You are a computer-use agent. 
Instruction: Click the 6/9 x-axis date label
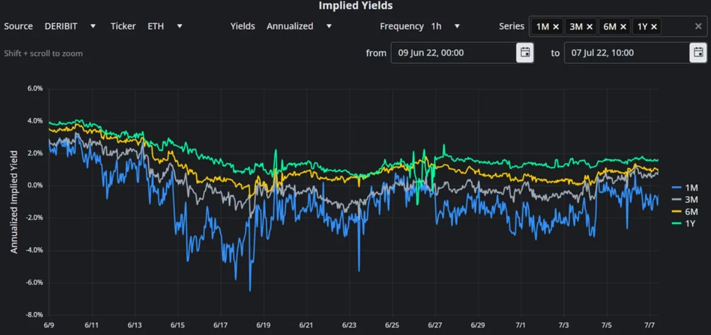pos(49,325)
